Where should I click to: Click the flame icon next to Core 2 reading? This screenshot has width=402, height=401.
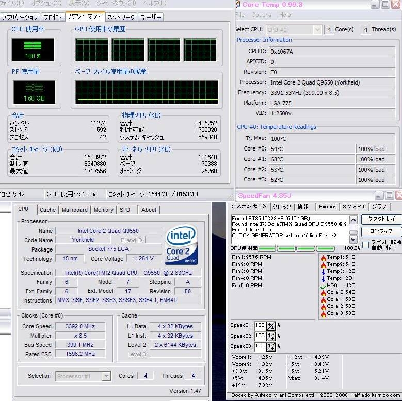click(x=324, y=307)
